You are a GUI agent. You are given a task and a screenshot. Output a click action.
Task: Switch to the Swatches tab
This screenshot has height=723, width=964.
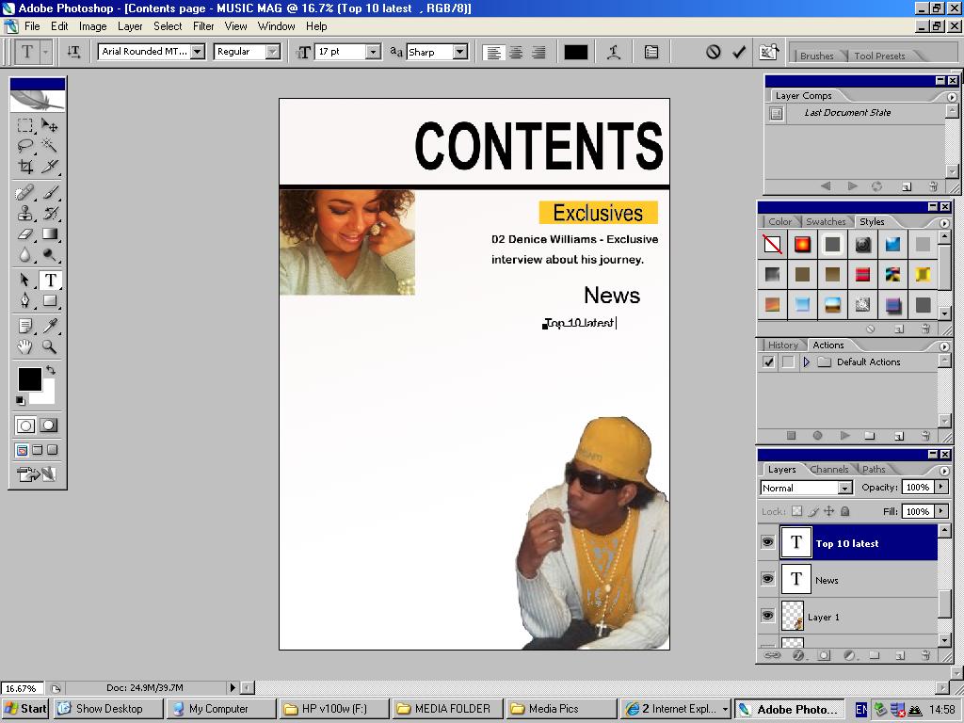click(825, 221)
